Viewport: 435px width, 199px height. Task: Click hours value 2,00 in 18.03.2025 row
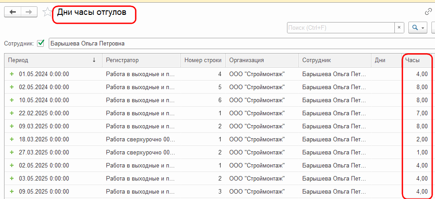tap(422, 139)
